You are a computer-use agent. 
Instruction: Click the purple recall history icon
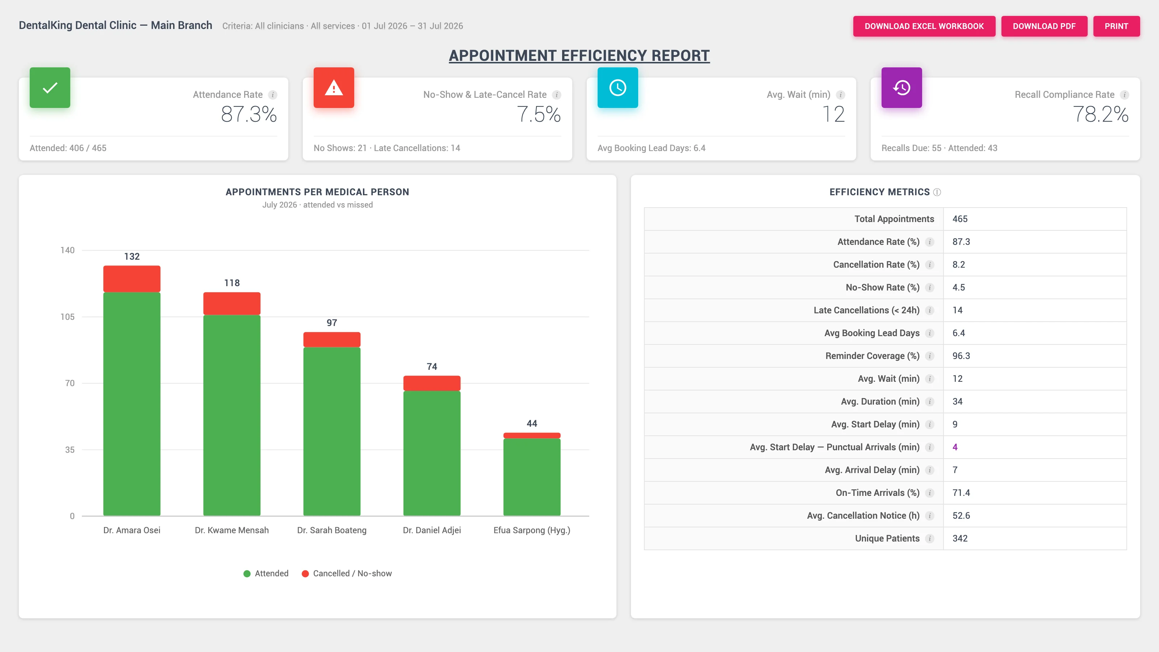901,88
